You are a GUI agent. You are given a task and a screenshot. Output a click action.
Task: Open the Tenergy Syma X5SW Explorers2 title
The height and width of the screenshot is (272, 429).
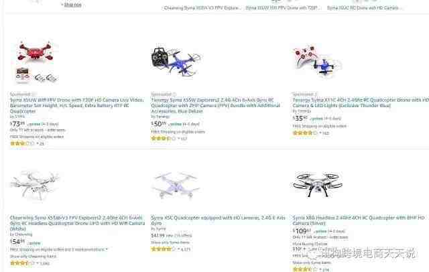click(x=216, y=106)
